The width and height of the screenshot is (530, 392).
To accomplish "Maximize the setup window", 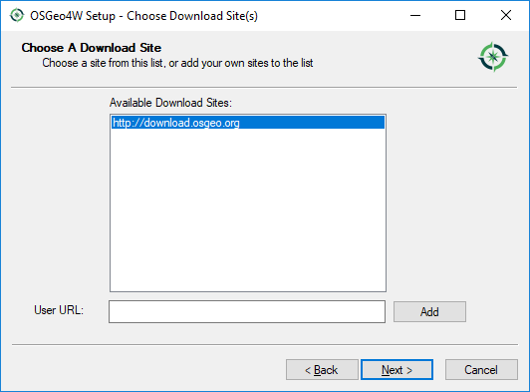I will [x=460, y=16].
